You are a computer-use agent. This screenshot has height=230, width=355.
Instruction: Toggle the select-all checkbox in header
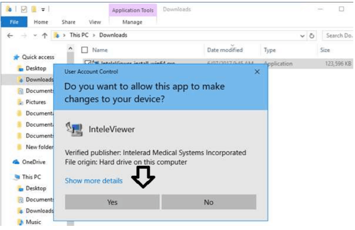click(85, 50)
